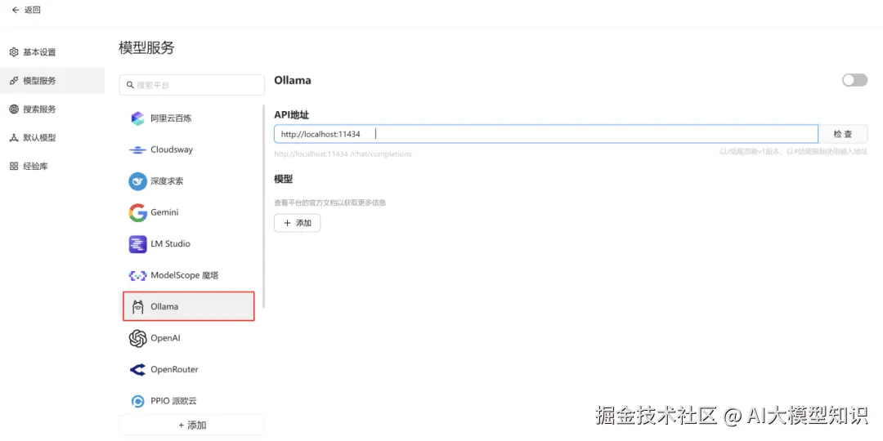
Task: Click the PPIO 派欧云 logo icon
Action: pyautogui.click(x=137, y=401)
